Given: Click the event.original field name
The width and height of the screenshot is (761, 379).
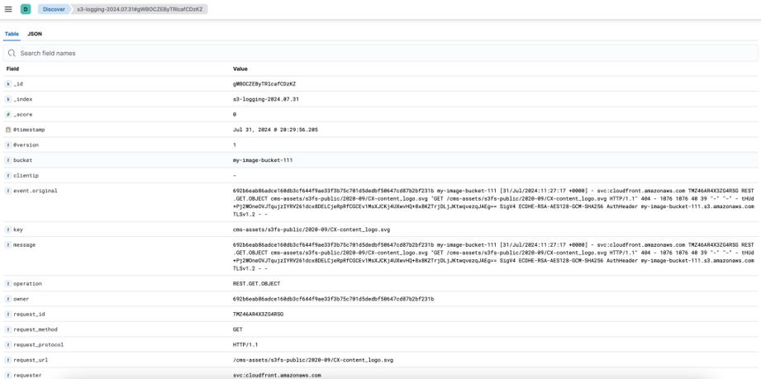Looking at the screenshot, I should pyautogui.click(x=36, y=191).
